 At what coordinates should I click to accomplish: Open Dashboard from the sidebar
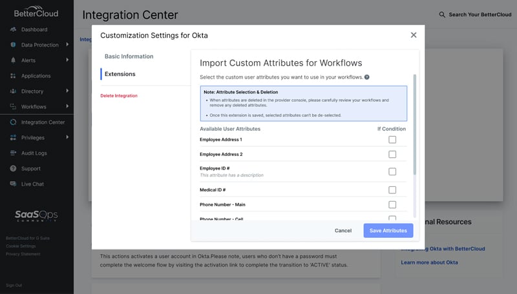click(x=34, y=30)
